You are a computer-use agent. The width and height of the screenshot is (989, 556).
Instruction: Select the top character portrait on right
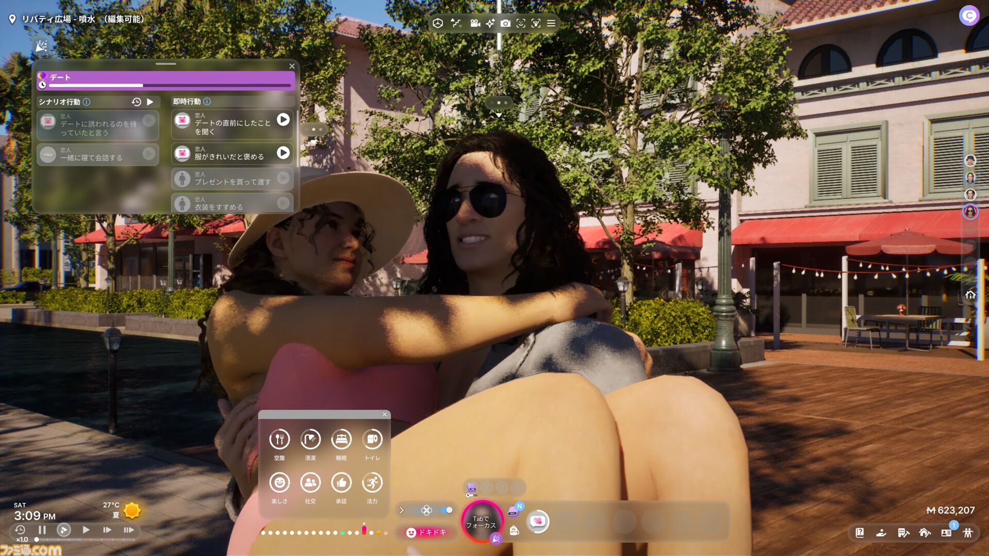pyautogui.click(x=970, y=161)
